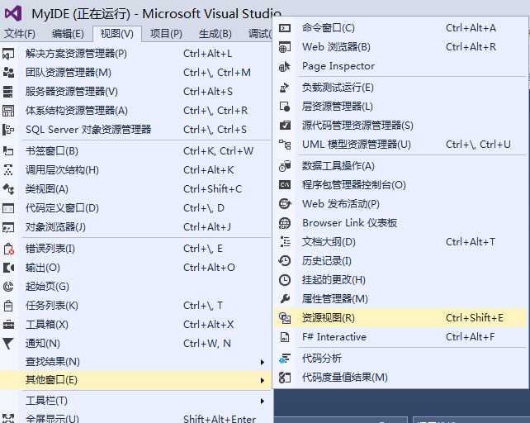Image resolution: width=530 pixels, height=423 pixels.
Task: Open the 调试 menu
Action: [259, 34]
